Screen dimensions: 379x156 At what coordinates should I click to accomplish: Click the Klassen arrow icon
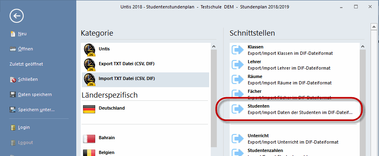pyautogui.click(x=238, y=50)
